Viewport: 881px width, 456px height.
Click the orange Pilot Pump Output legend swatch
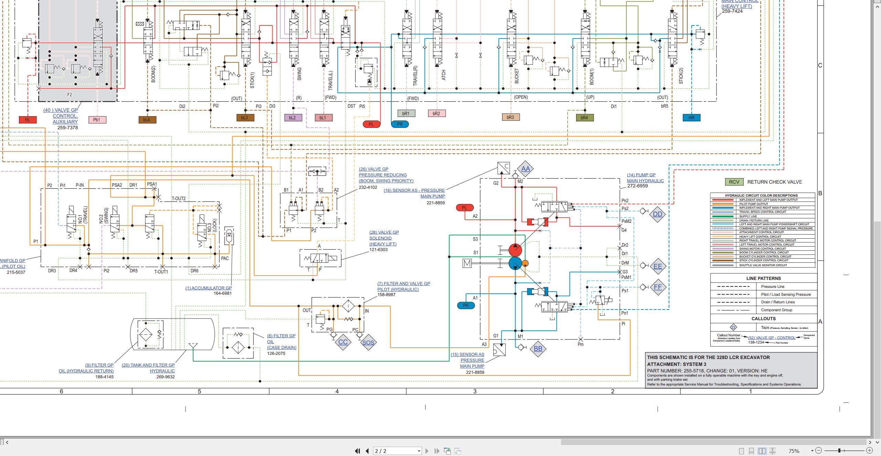[723, 204]
